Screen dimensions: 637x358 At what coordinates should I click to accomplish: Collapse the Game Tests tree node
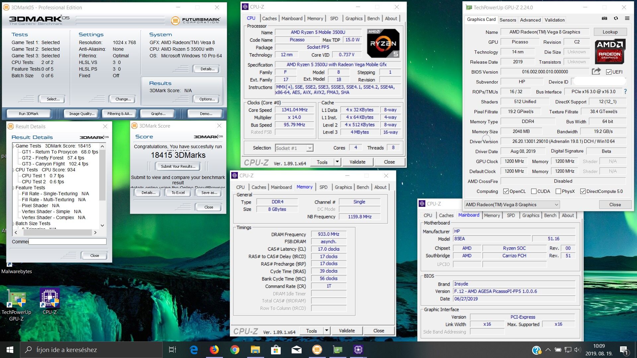tap(13, 146)
